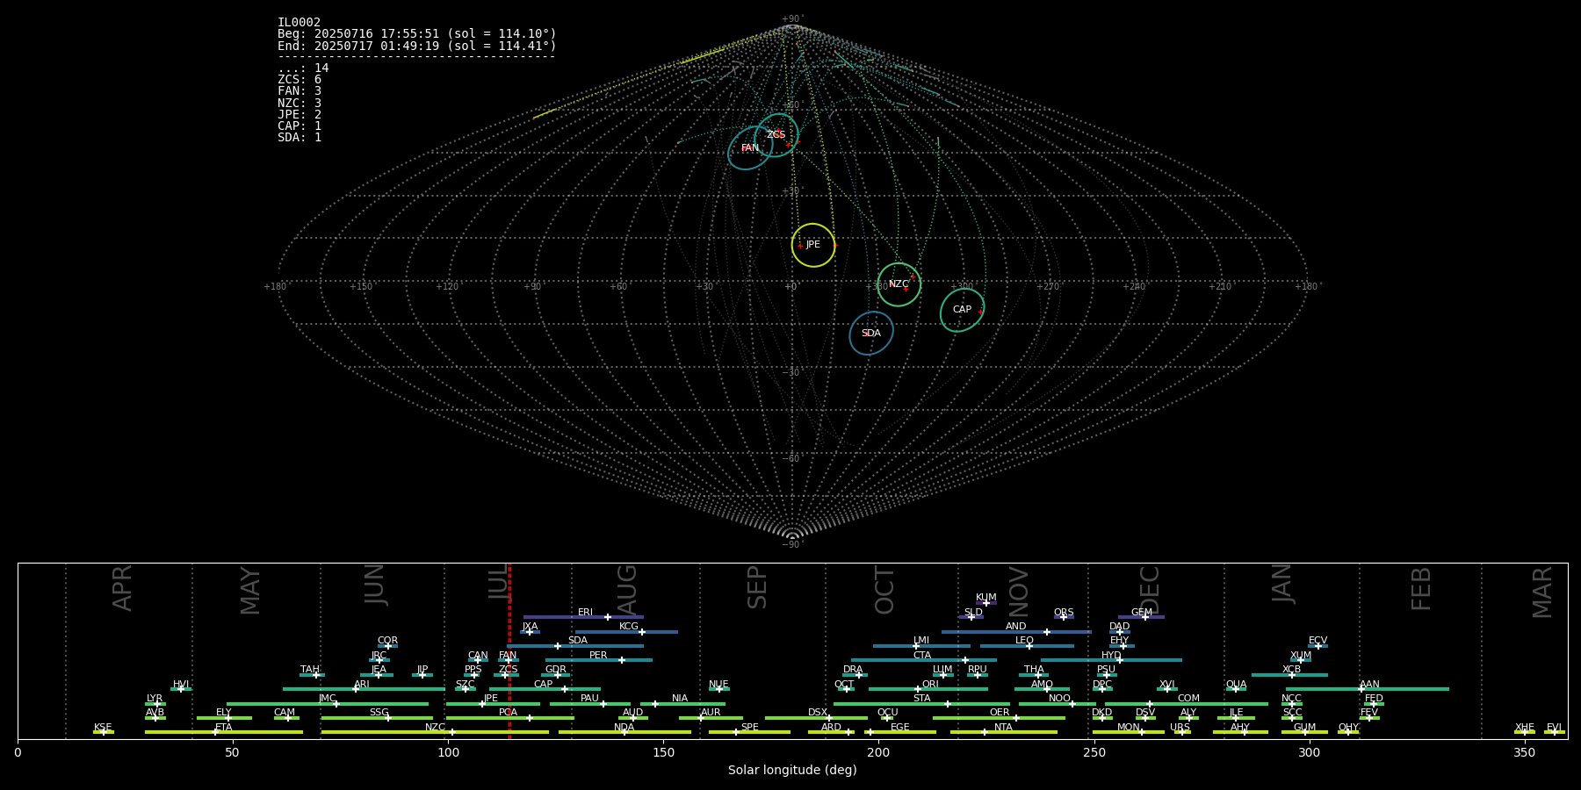
Task: Click the 'SDA: 1' legend count line
Action: click(300, 138)
